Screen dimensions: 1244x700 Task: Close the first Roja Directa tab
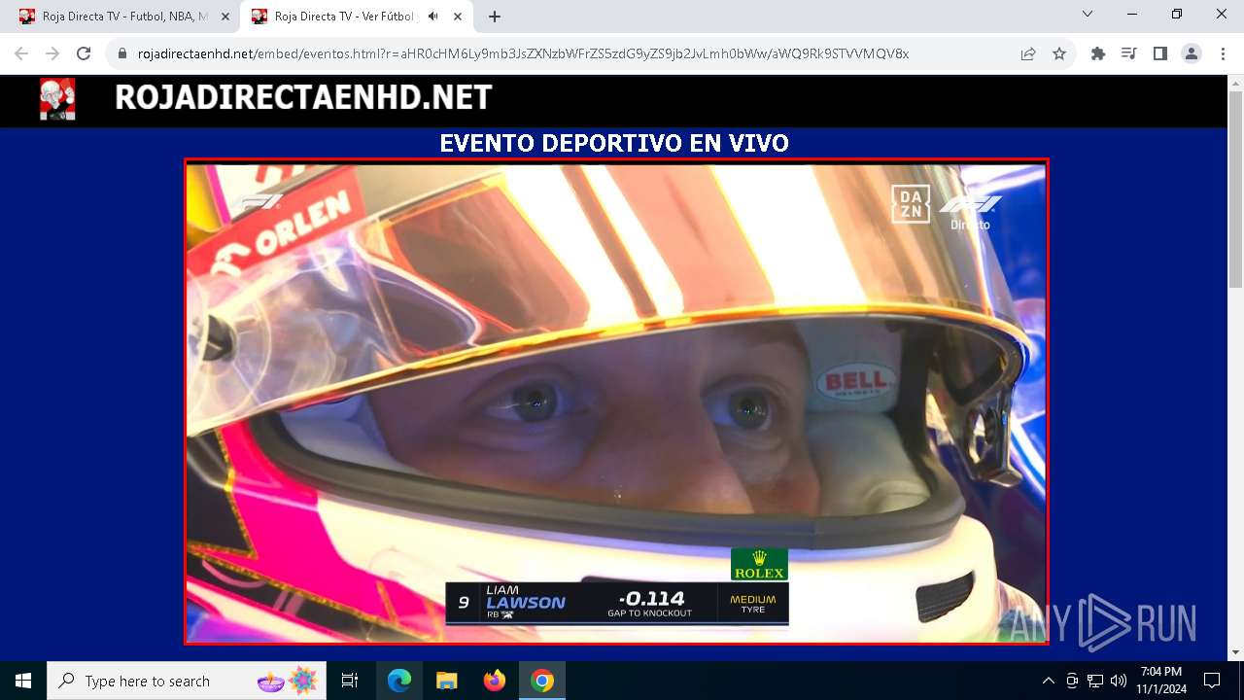pos(225,17)
